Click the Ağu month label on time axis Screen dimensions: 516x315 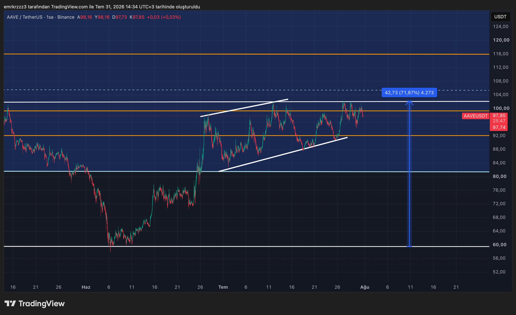click(x=365, y=287)
